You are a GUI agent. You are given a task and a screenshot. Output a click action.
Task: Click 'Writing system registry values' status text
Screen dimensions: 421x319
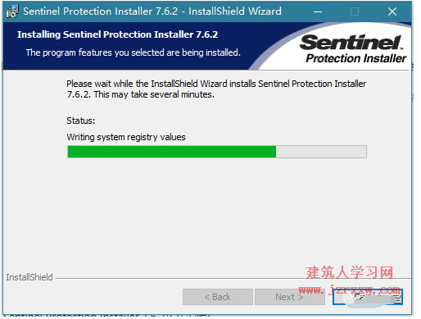[126, 137]
